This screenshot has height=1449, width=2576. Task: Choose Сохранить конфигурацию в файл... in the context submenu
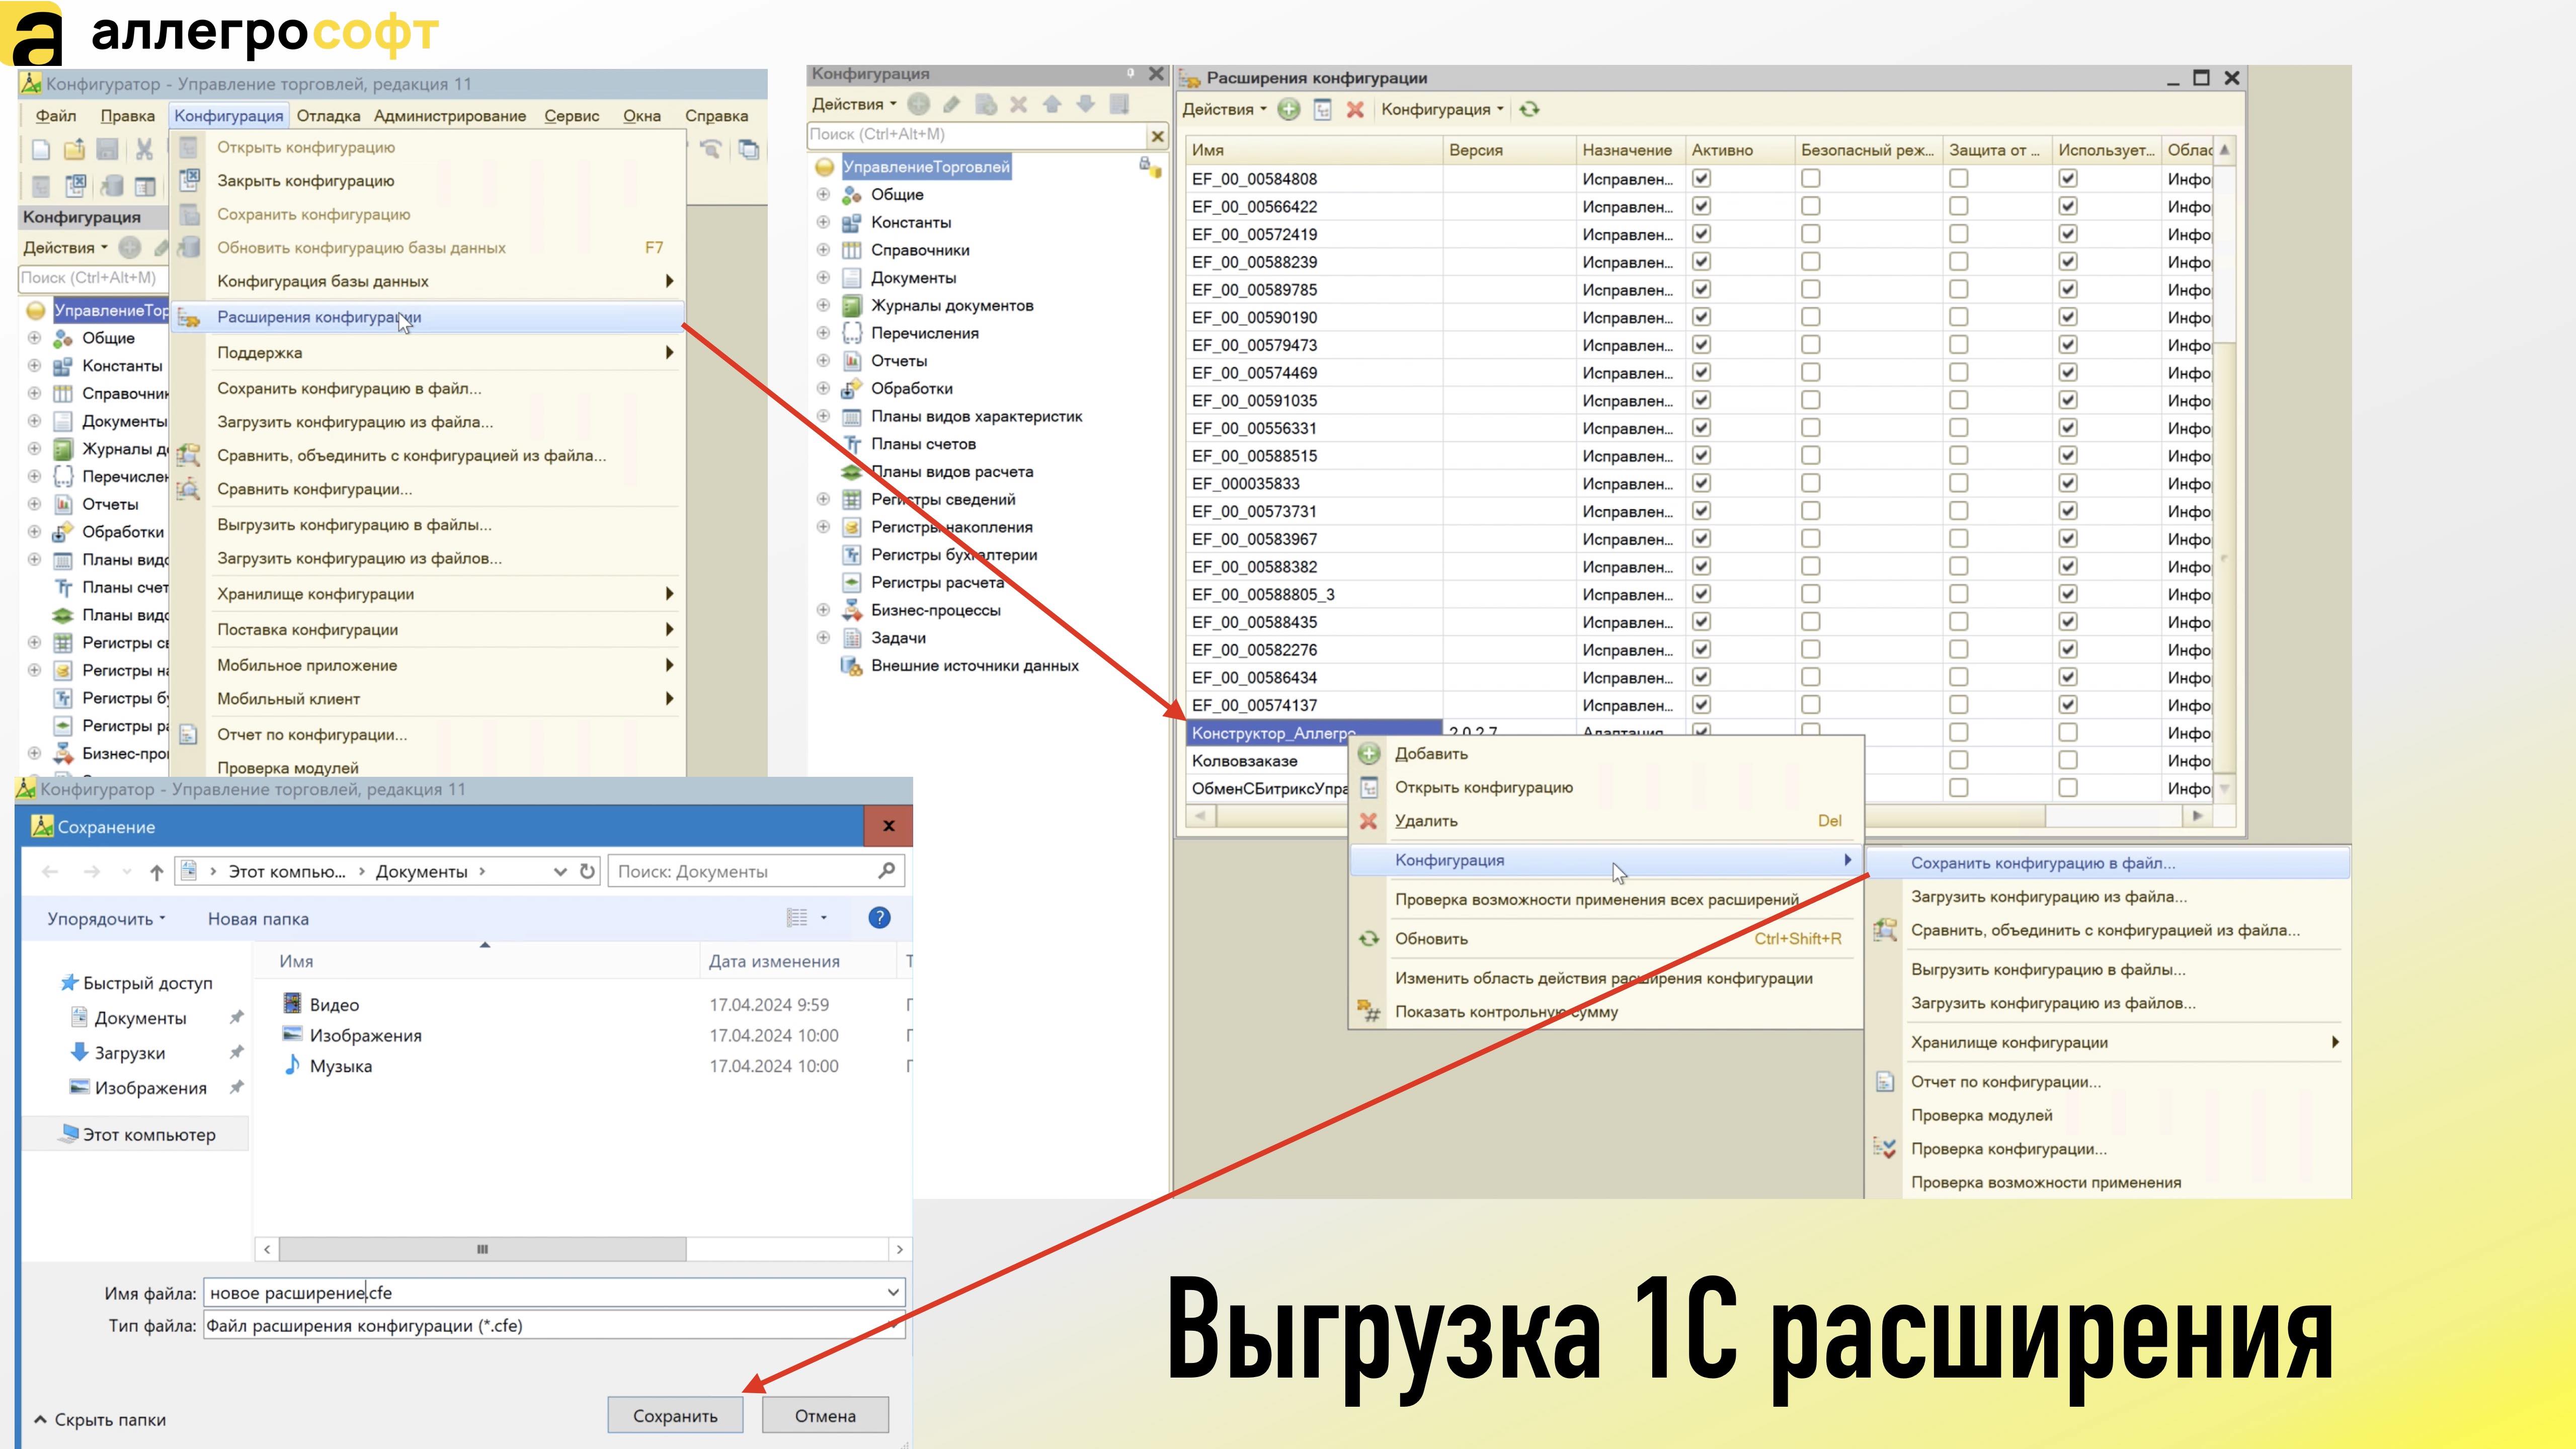click(x=2107, y=863)
